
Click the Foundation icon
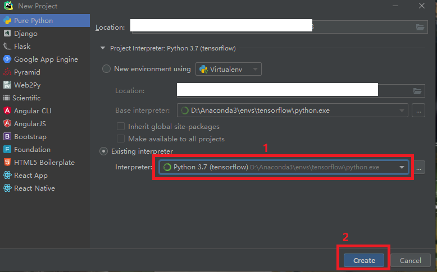coord(7,149)
